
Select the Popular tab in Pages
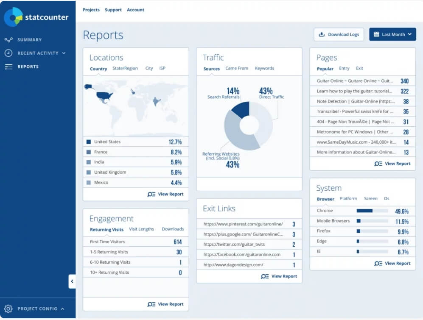point(325,69)
